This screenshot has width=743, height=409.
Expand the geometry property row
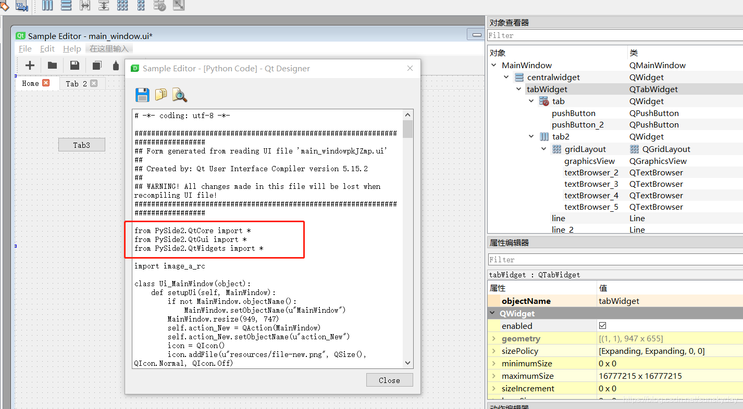[x=494, y=338]
